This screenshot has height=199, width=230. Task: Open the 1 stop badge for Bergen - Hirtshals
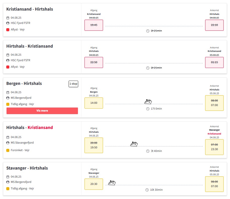pos(73,84)
